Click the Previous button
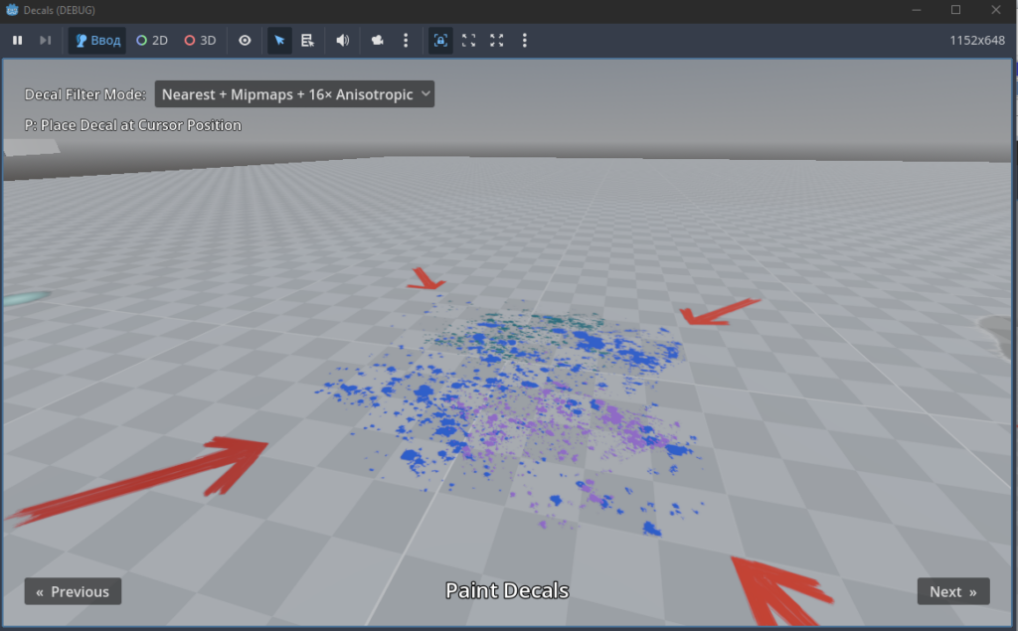This screenshot has width=1018, height=631. (x=73, y=591)
